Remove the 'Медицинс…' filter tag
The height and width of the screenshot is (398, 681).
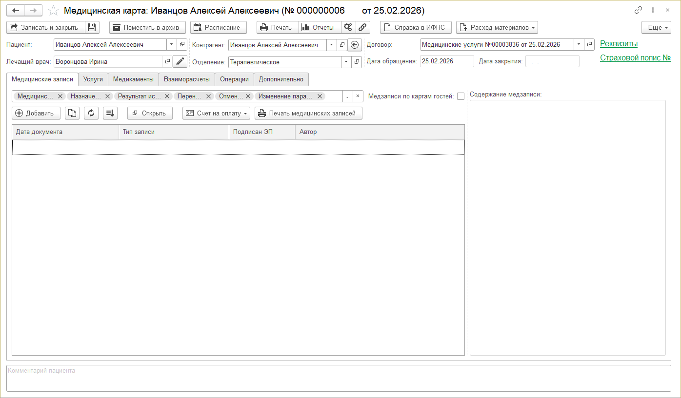pos(60,96)
